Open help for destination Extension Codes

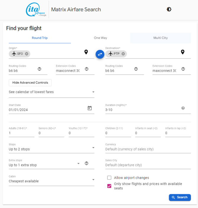tap(183, 69)
